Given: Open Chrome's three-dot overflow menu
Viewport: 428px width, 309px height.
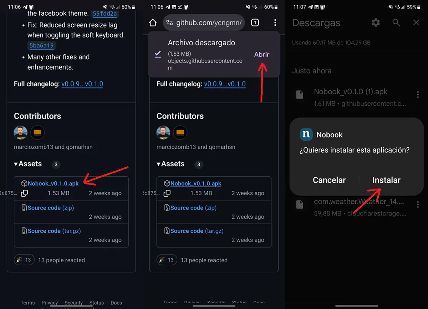Looking at the screenshot, I should (x=275, y=23).
